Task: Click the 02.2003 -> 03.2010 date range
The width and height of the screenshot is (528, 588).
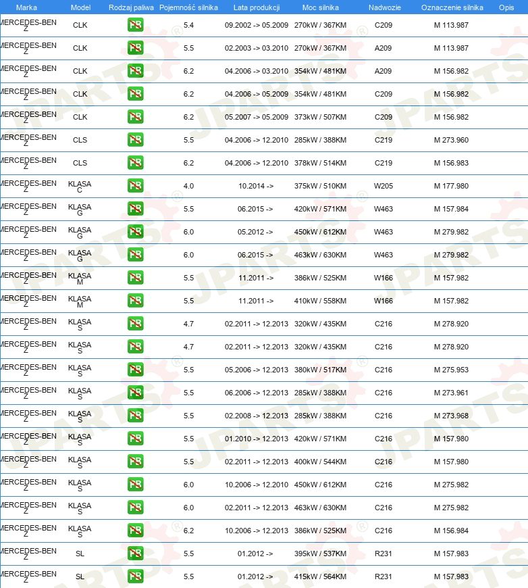Action: click(x=257, y=48)
